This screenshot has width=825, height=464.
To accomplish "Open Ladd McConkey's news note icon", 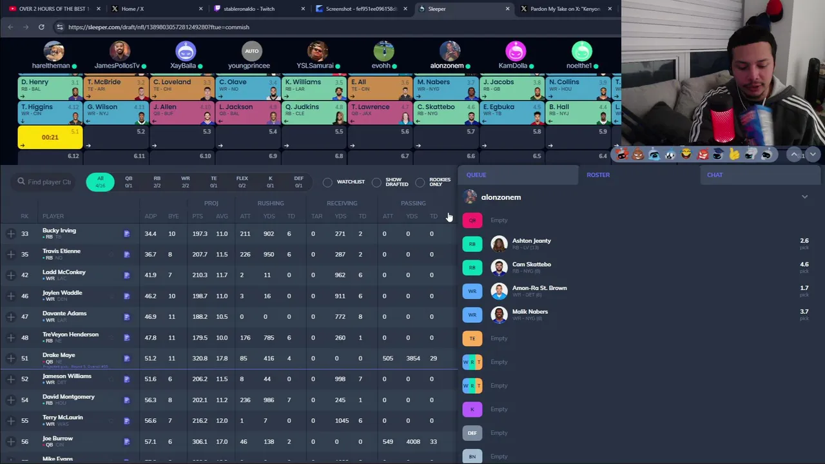I will [x=127, y=275].
